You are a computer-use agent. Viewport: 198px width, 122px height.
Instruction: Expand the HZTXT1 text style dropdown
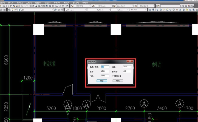[90, 6]
